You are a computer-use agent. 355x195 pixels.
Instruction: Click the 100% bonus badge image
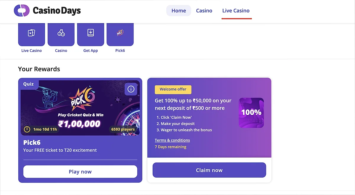pyautogui.click(x=251, y=113)
